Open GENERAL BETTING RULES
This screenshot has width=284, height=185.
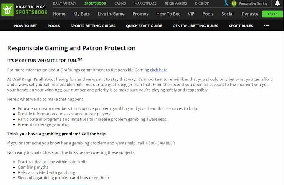tap(195, 26)
